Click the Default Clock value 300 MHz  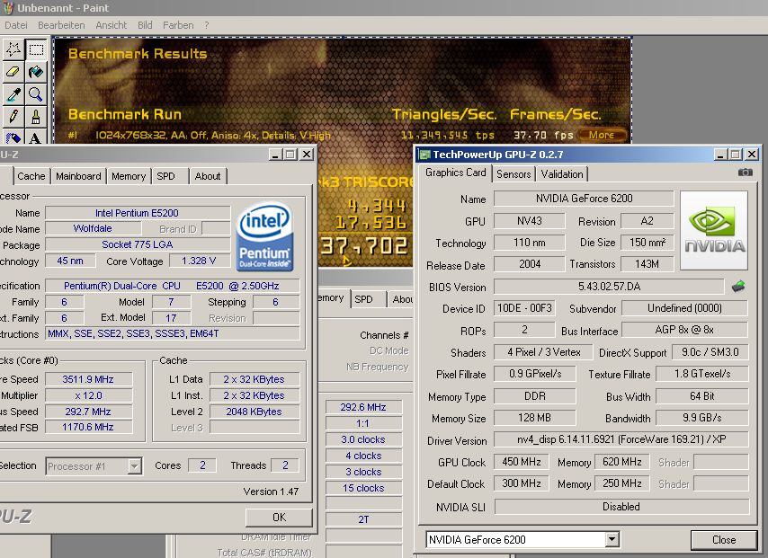coord(522,483)
